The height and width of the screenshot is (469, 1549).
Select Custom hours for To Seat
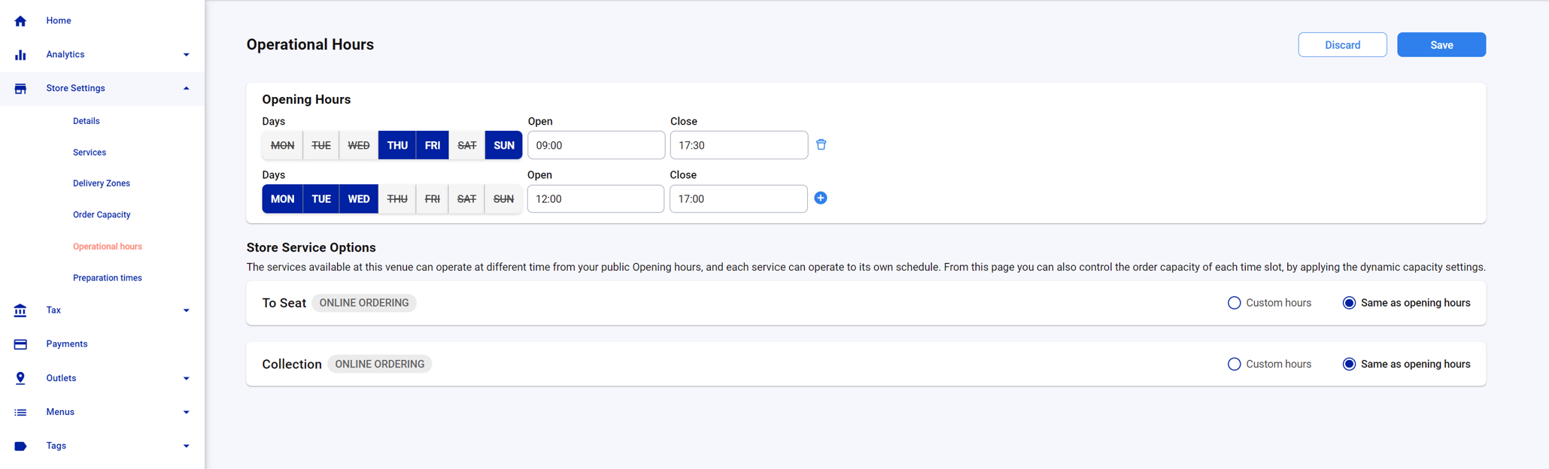(x=1234, y=303)
